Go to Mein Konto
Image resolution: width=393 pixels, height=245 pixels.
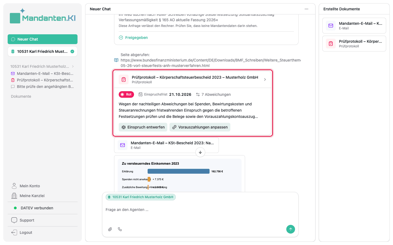[26, 186]
